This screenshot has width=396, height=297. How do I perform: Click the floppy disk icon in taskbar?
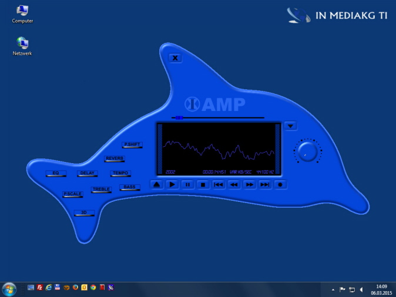pos(58,287)
